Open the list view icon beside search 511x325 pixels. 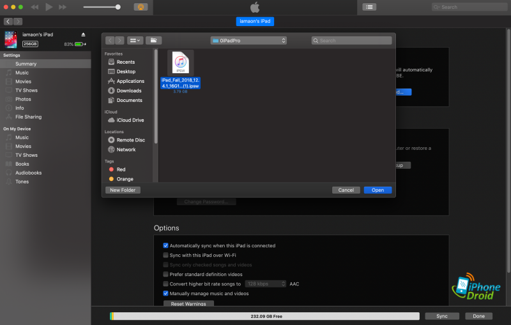[x=369, y=7]
